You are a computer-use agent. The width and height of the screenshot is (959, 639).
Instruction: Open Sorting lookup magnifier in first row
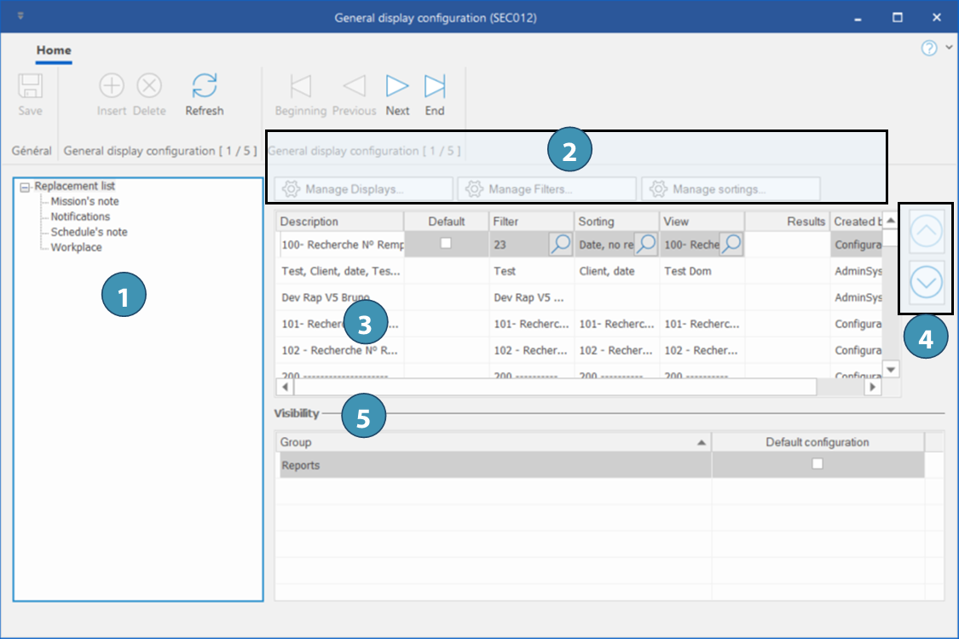point(646,245)
